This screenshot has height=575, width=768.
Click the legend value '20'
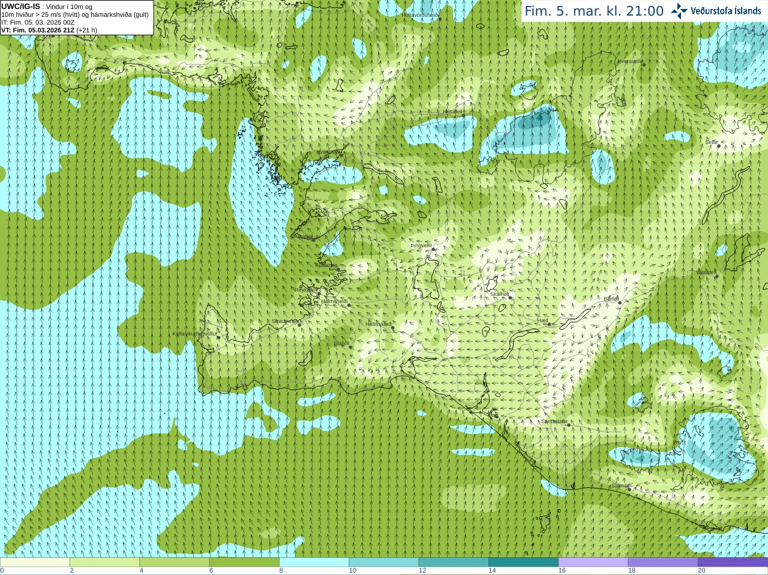(702, 571)
